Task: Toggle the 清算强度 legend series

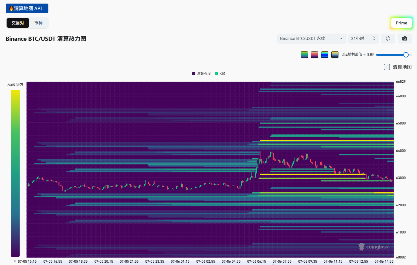Action: pos(202,74)
